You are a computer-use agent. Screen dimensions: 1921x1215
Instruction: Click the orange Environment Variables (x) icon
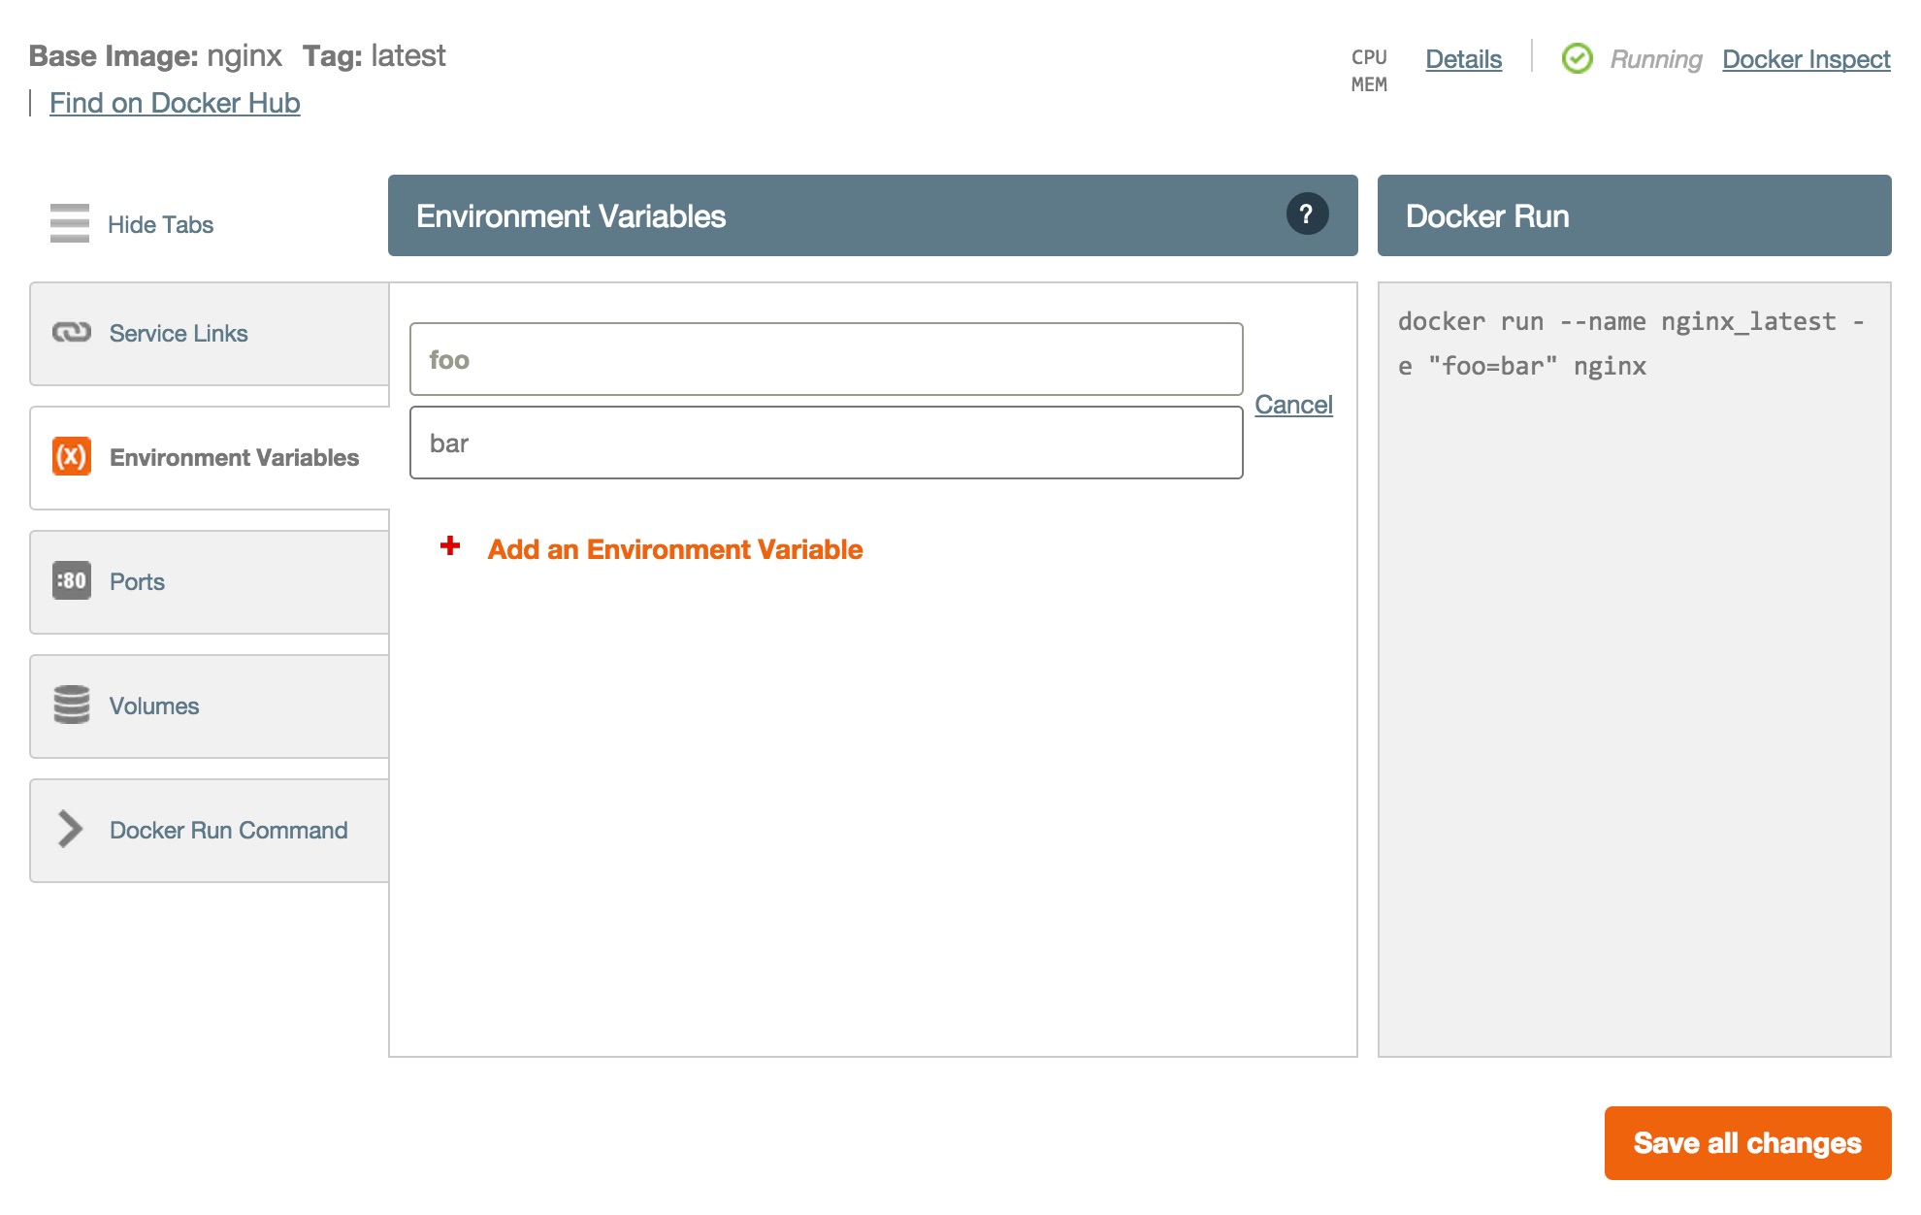[72, 456]
